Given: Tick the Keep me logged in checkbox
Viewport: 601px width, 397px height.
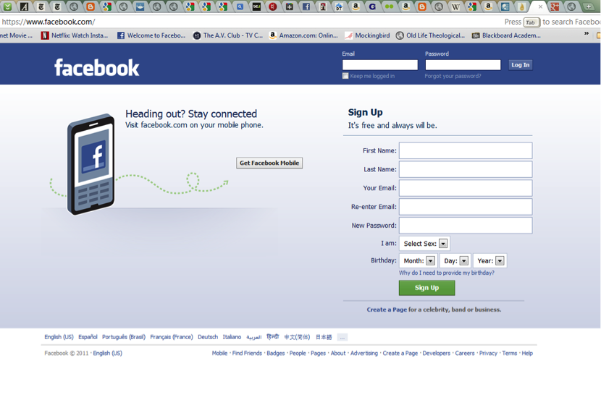Looking at the screenshot, I should tap(345, 76).
